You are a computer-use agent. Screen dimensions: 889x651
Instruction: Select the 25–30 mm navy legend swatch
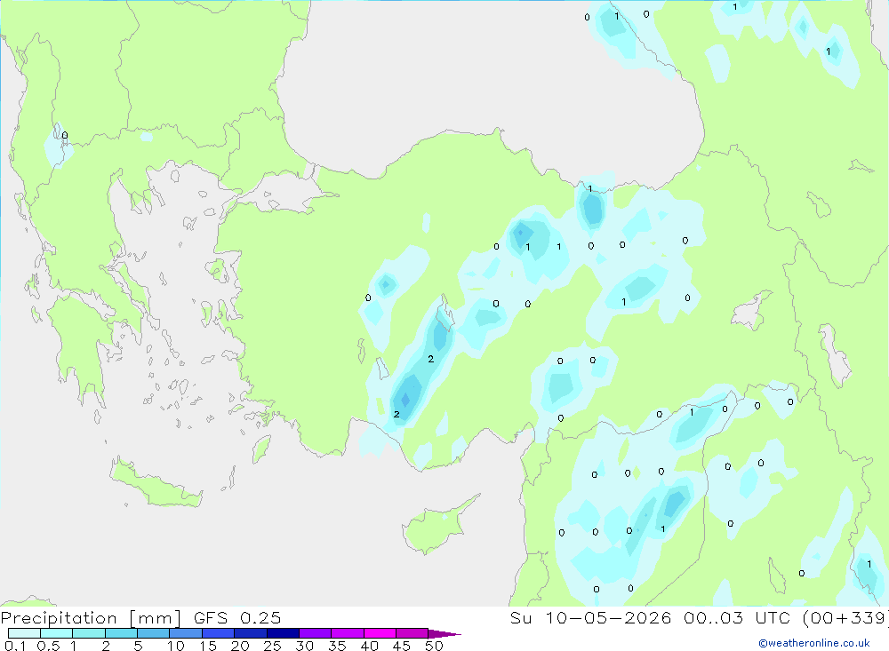click(x=283, y=633)
